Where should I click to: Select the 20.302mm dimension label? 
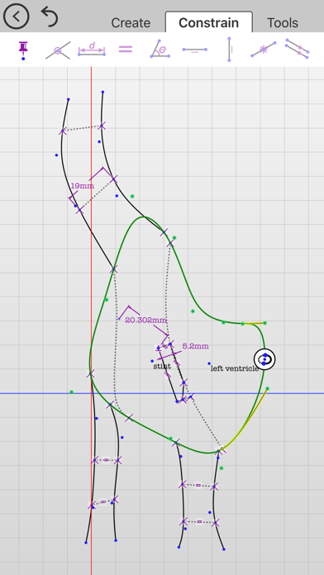click(x=146, y=321)
